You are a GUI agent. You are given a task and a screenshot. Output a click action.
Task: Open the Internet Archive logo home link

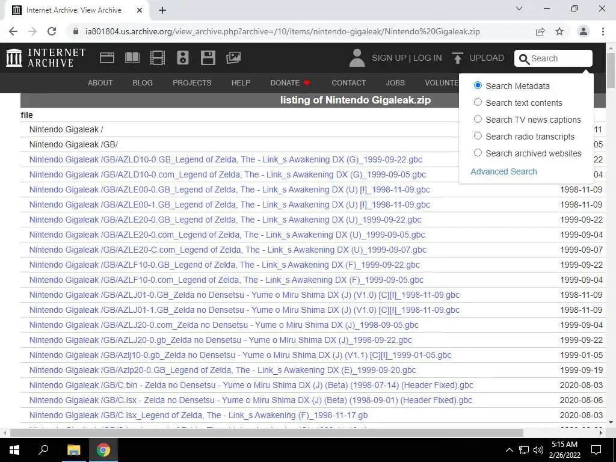[x=46, y=58]
